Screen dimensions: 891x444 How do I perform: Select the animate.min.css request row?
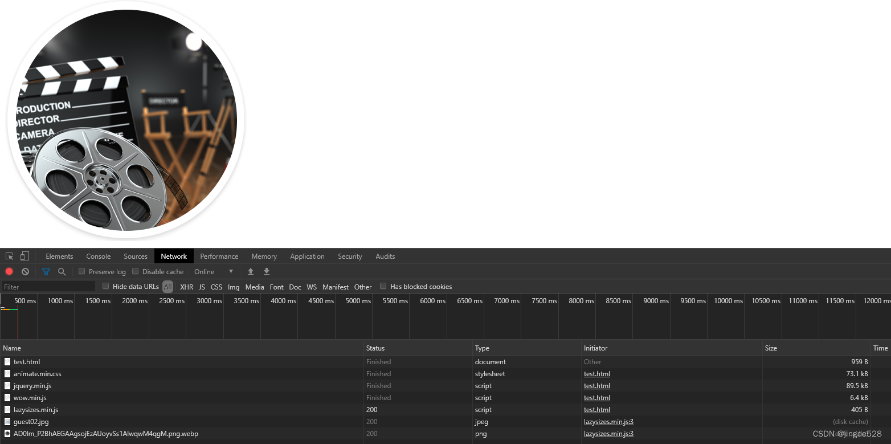tap(445, 374)
